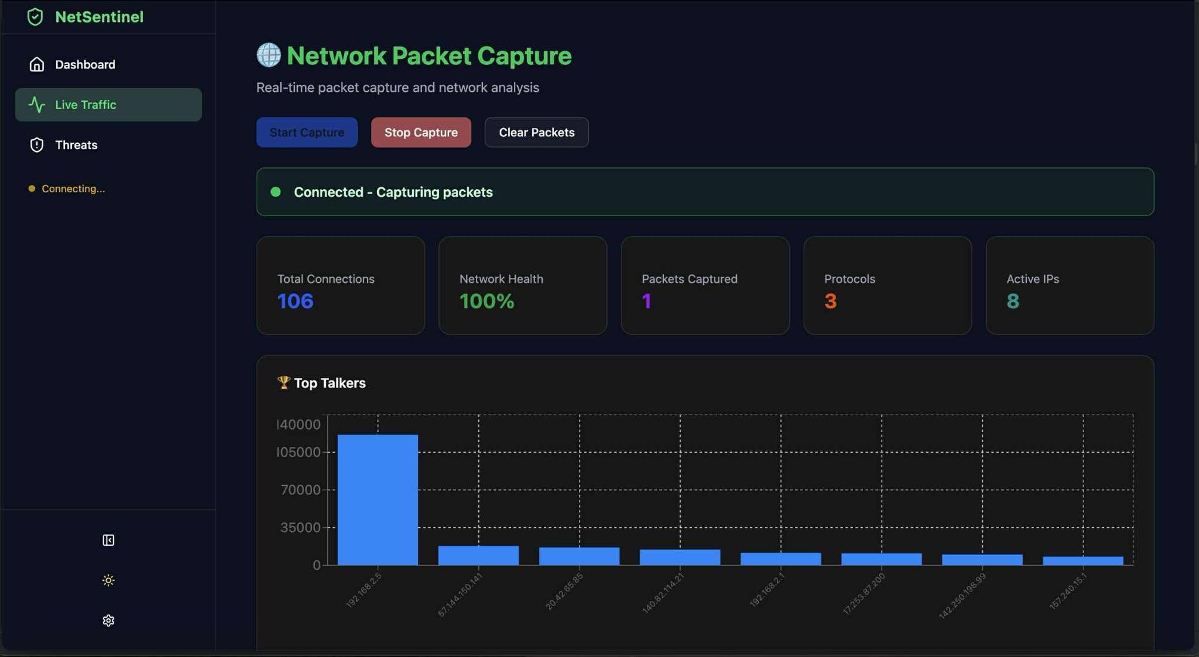Click the bar for 192.168.2.1
Viewport: 1199px width, 657px height.
point(781,559)
